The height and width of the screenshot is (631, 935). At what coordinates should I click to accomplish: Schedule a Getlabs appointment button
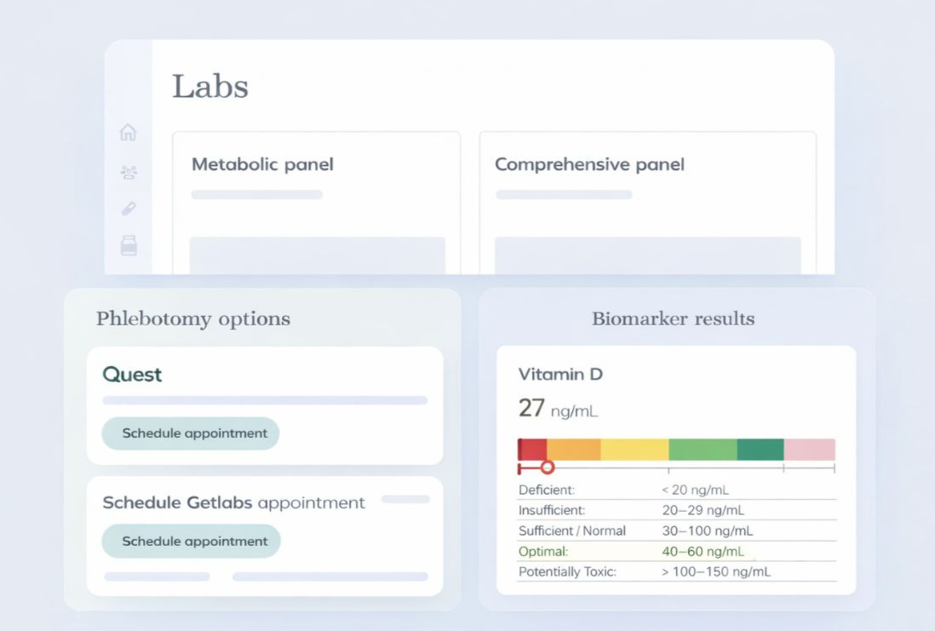tap(191, 542)
